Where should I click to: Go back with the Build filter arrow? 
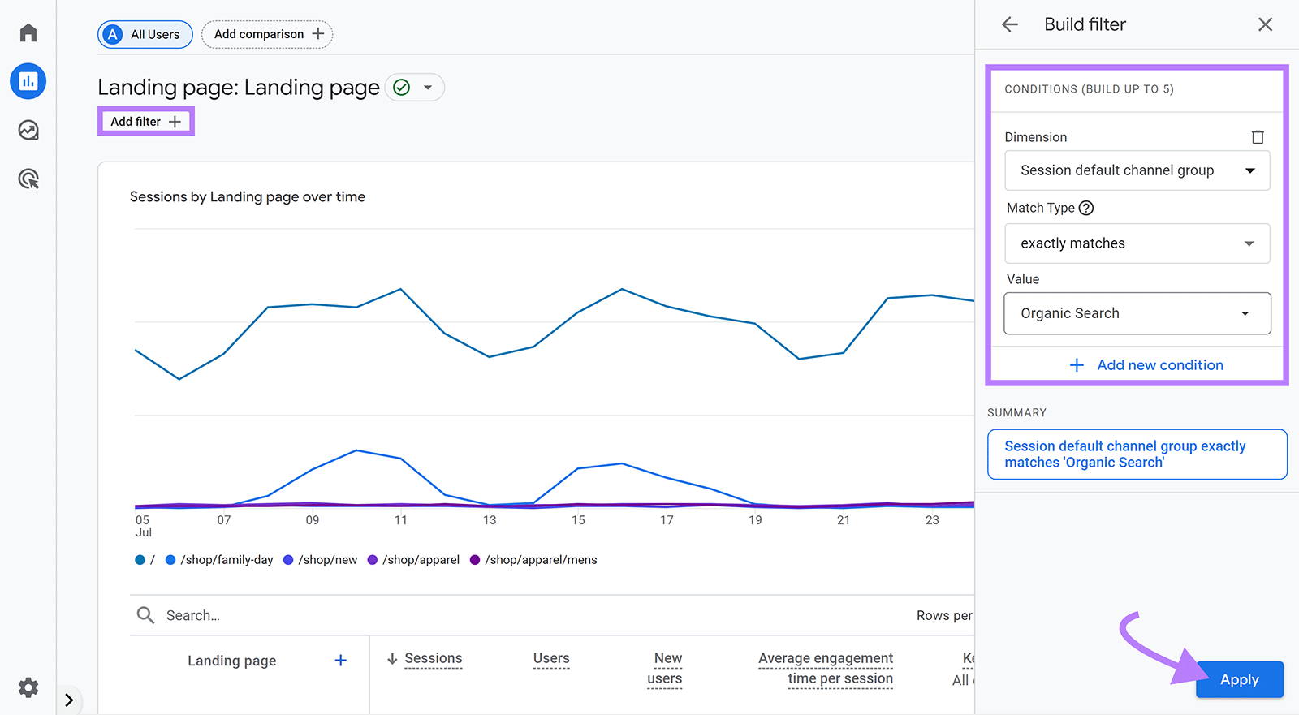coord(1010,24)
